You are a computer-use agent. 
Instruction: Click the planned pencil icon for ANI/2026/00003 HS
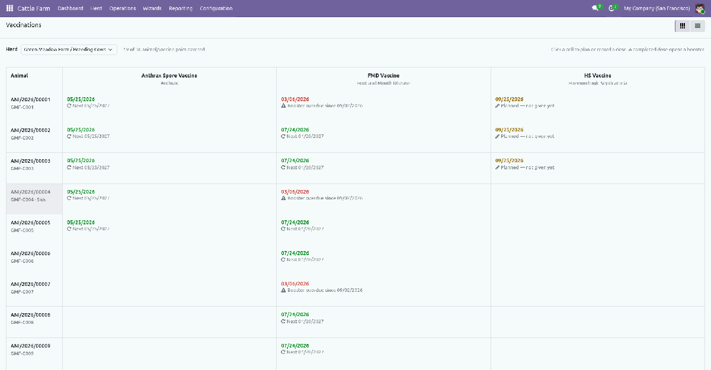click(x=498, y=168)
